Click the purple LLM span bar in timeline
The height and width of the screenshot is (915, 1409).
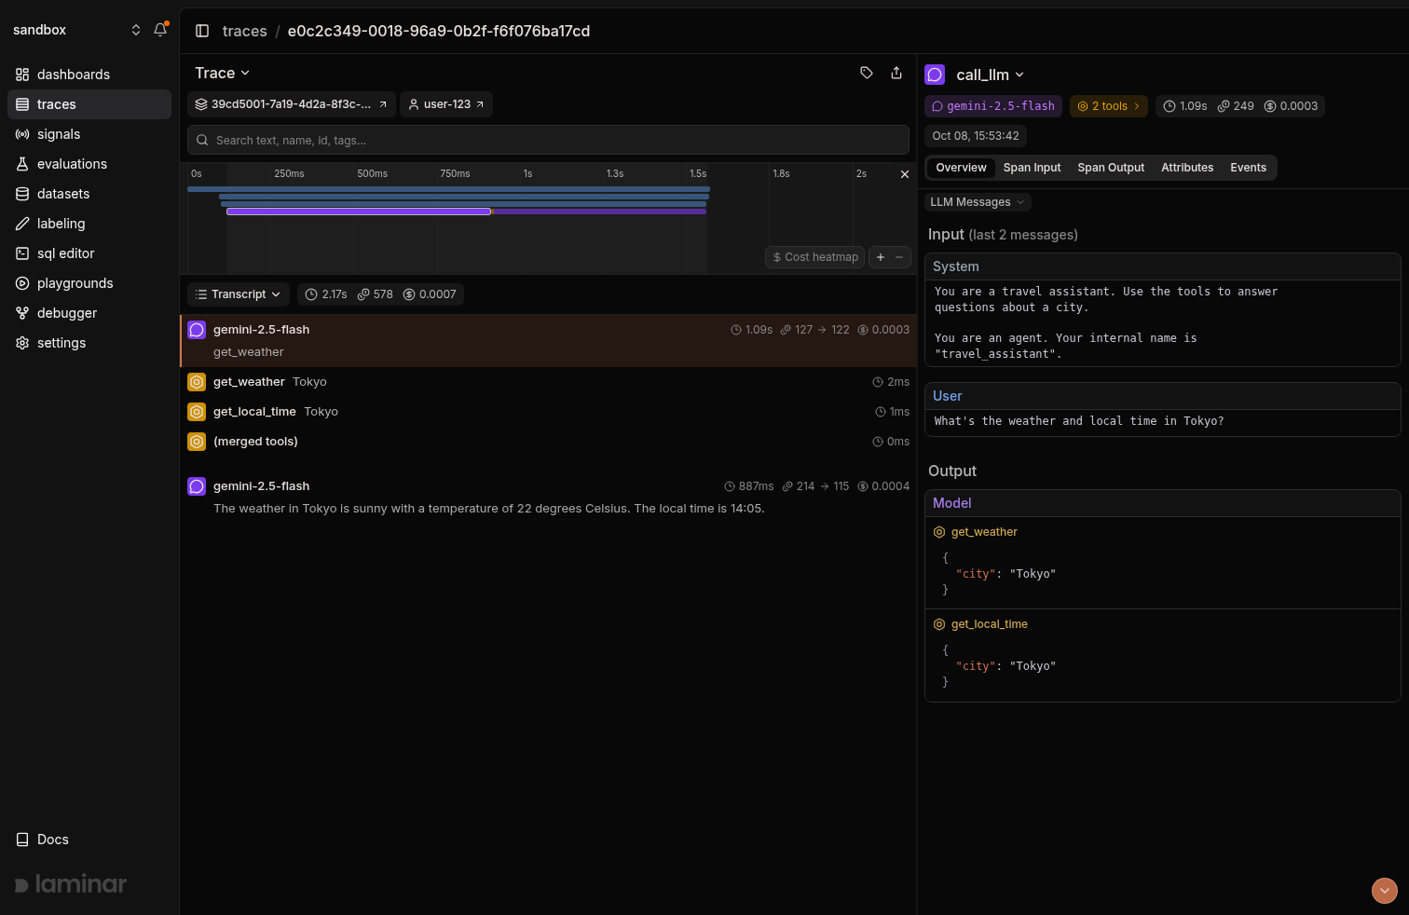359,212
